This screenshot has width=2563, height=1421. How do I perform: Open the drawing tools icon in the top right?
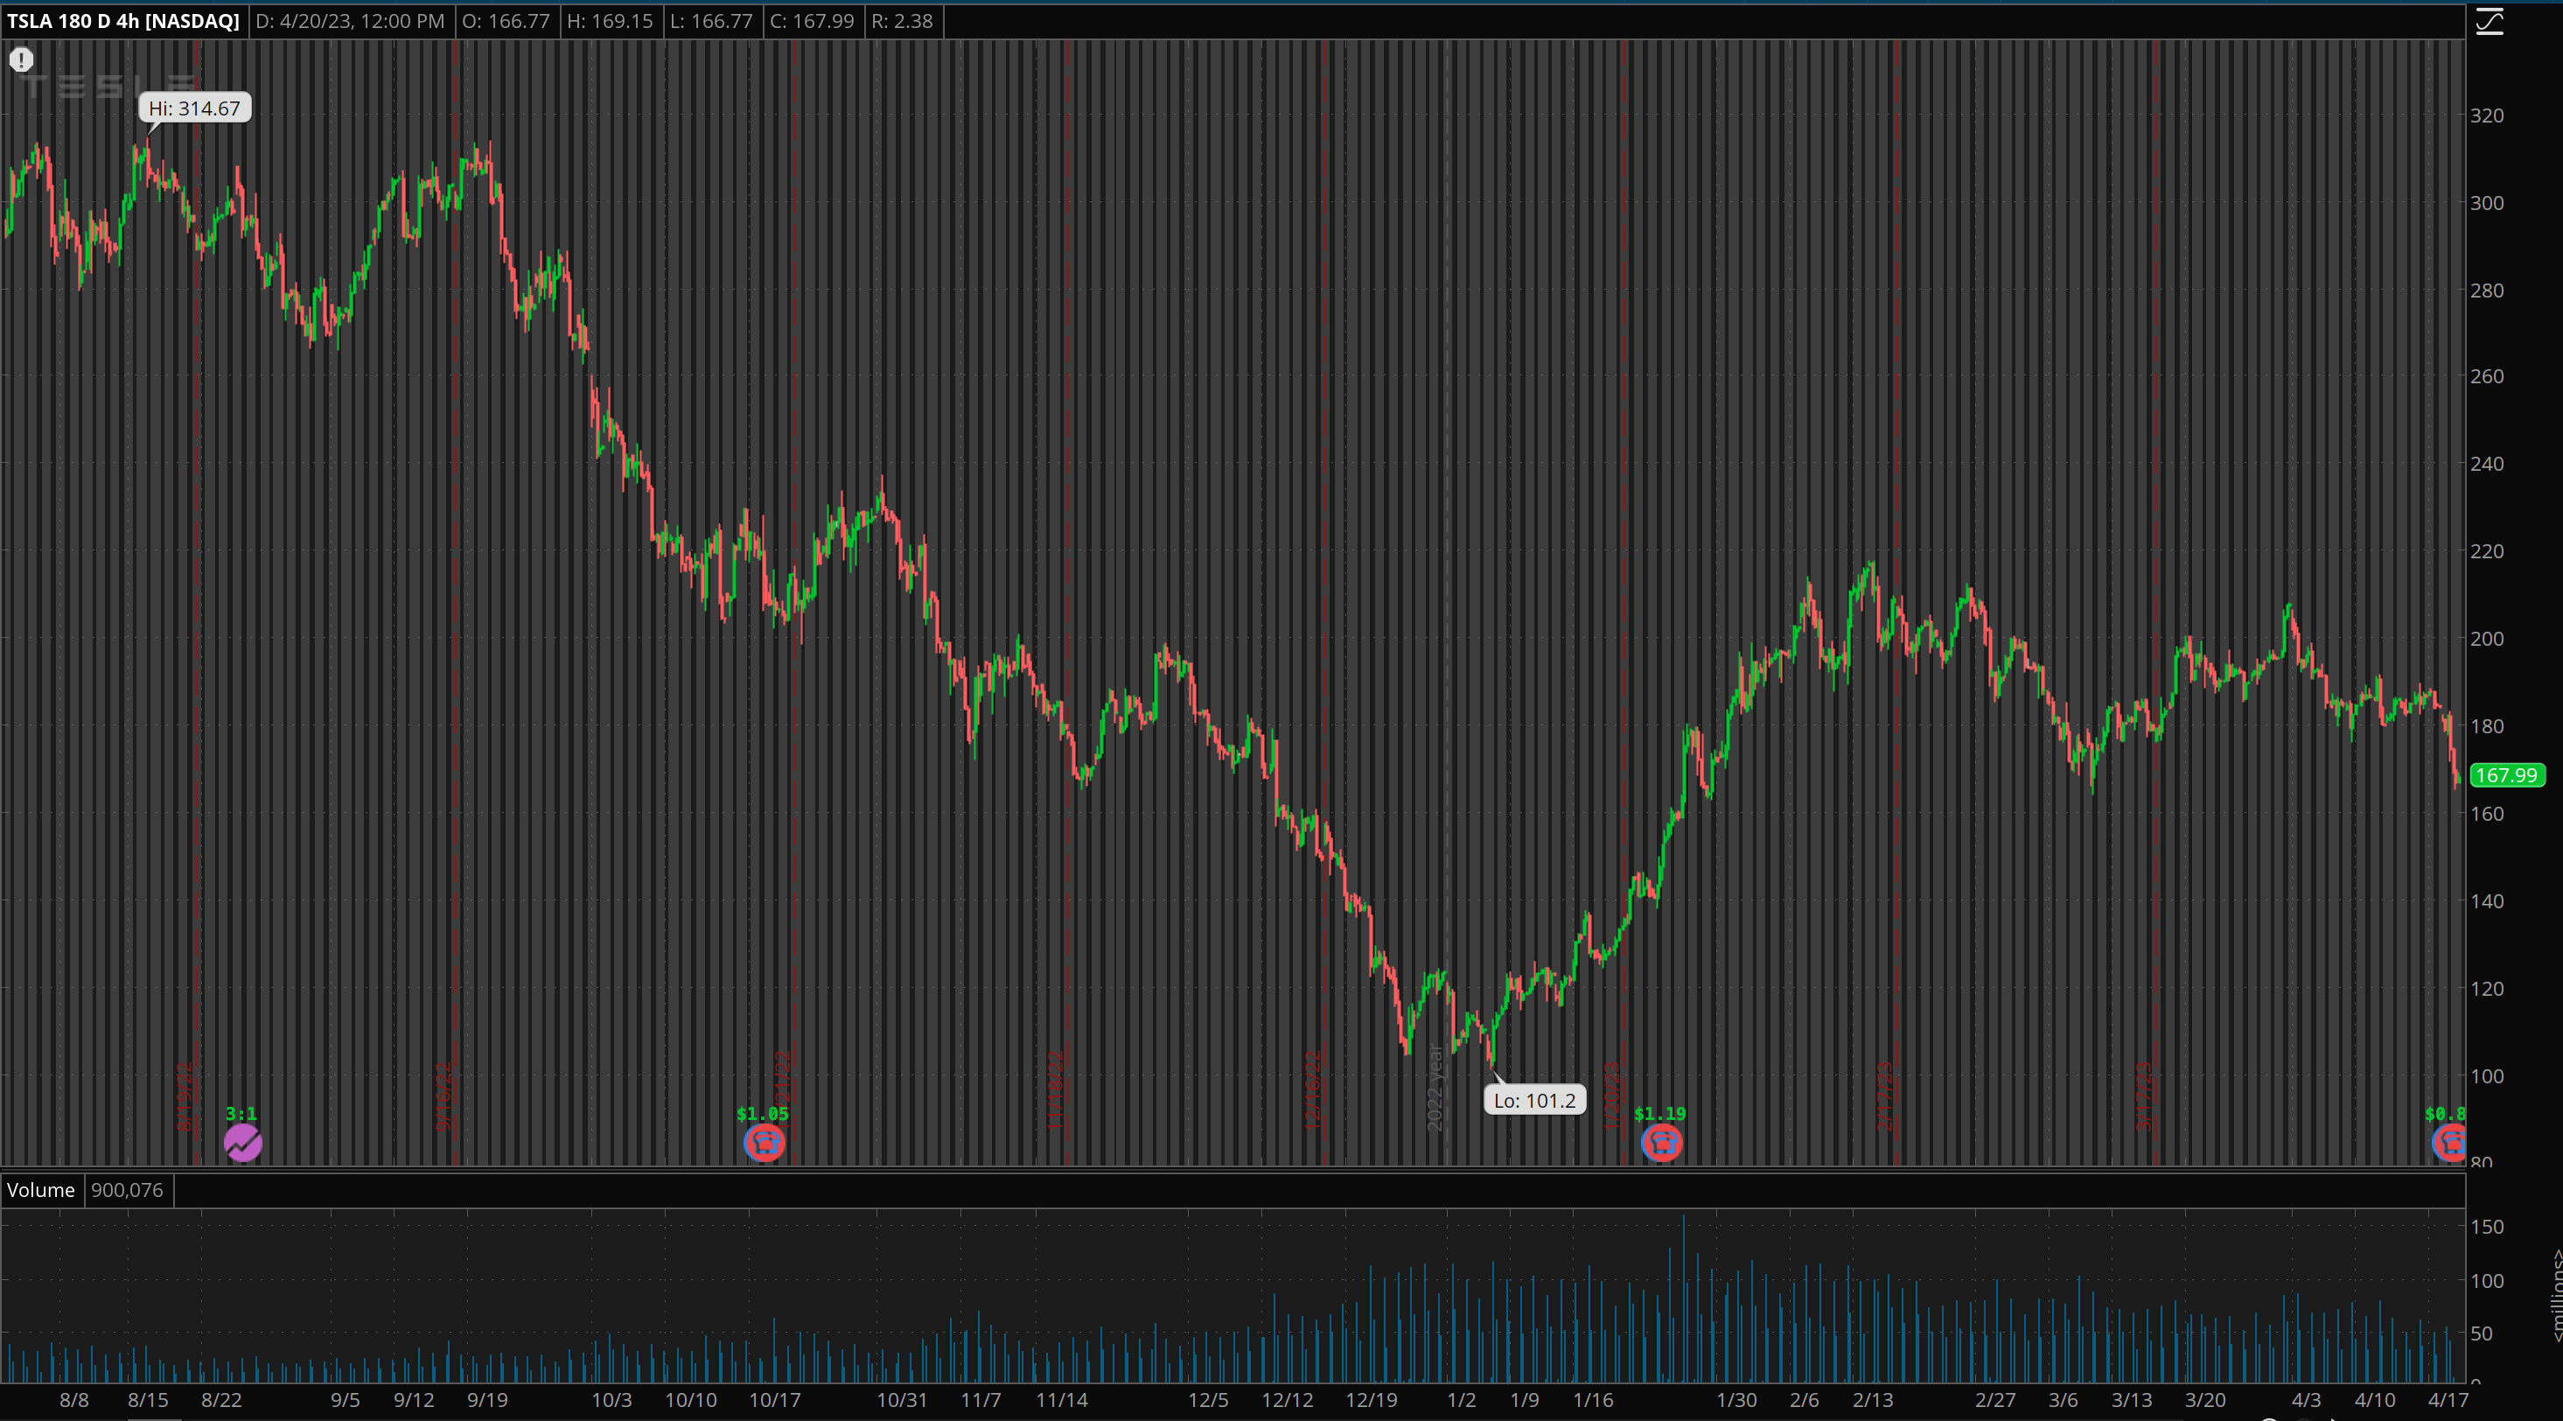coord(2490,21)
